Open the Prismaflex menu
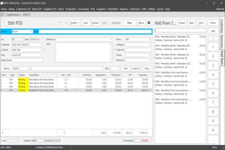This screenshot has height=150, width=225. tap(112, 9)
